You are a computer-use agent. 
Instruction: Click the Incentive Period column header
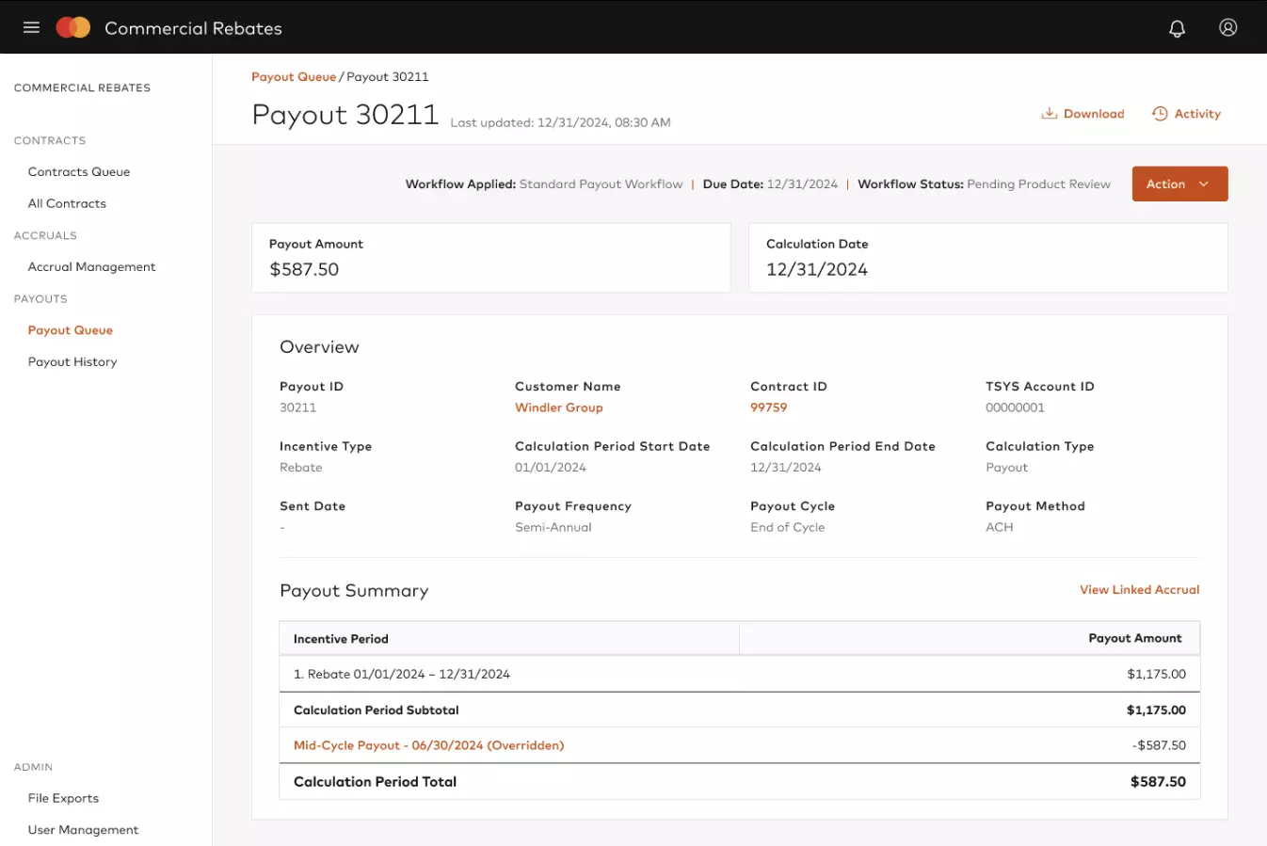click(x=341, y=639)
